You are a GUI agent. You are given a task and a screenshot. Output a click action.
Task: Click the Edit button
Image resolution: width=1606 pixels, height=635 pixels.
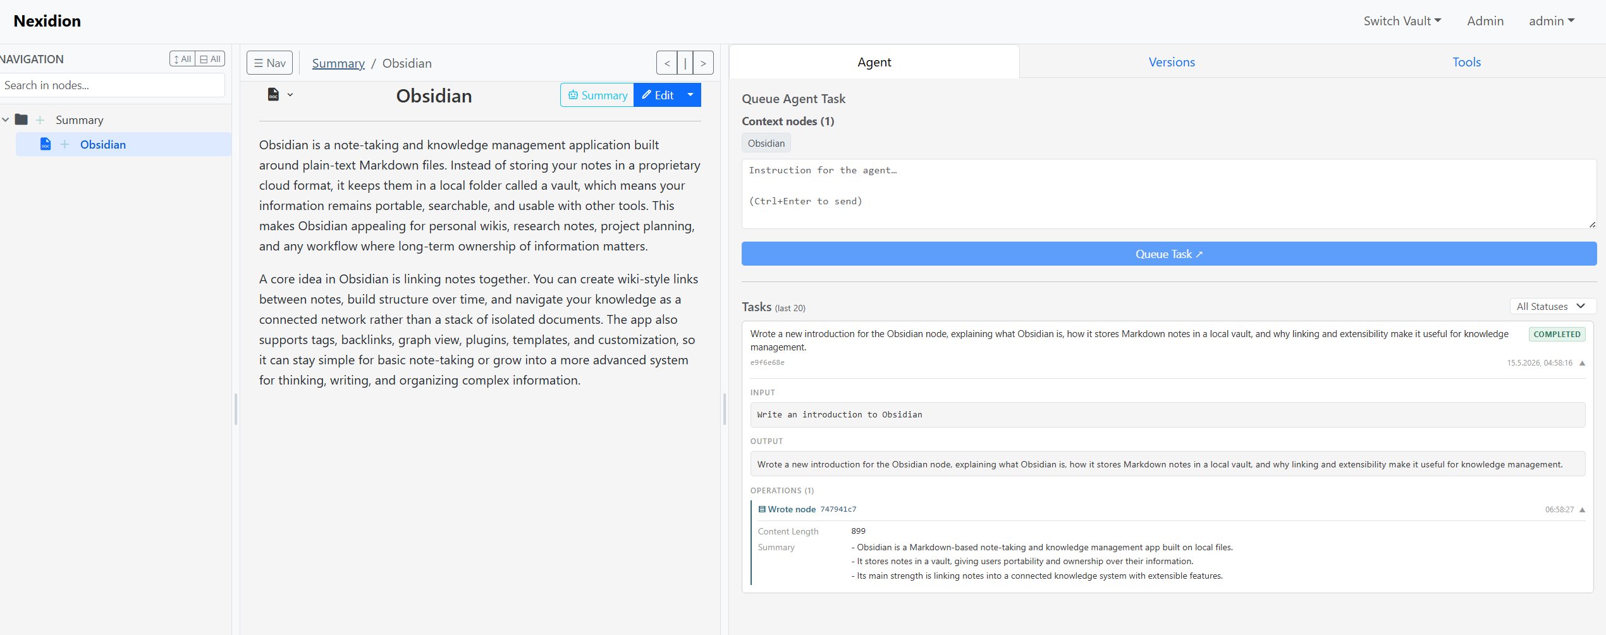[x=657, y=95]
